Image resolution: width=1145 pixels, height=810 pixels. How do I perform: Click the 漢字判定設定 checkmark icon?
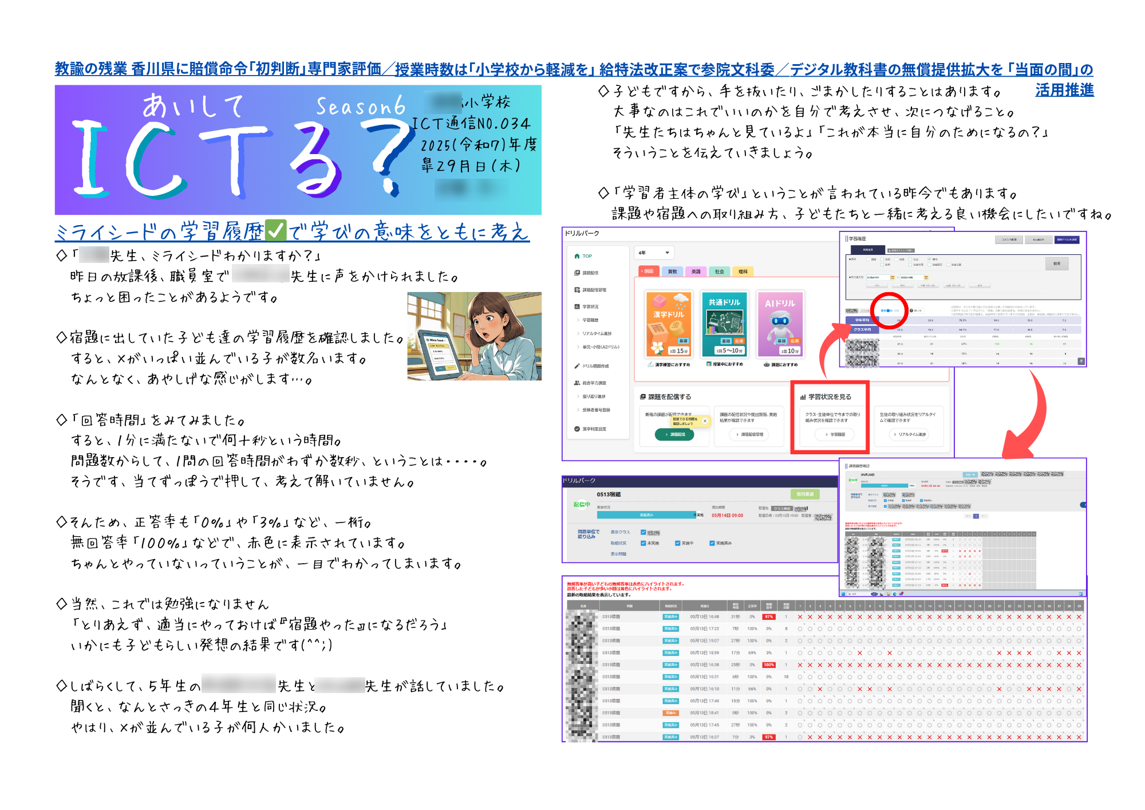click(x=577, y=428)
